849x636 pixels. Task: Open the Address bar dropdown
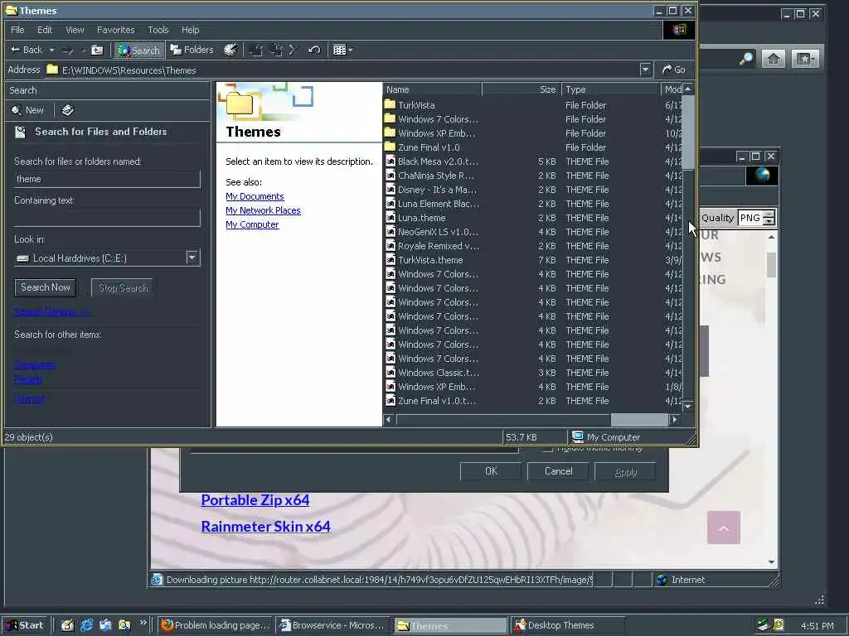coord(645,70)
